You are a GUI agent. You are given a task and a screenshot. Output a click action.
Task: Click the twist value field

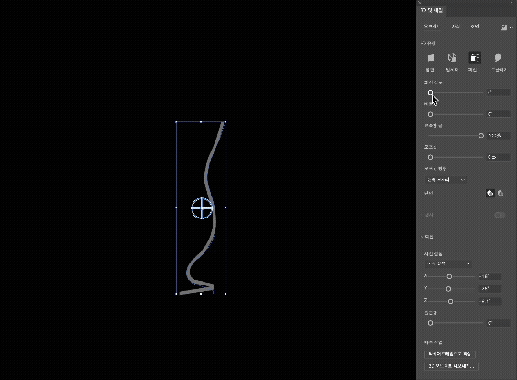pos(498,114)
